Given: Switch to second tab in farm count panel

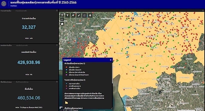Looking at the screenshot, I should point(21,11).
